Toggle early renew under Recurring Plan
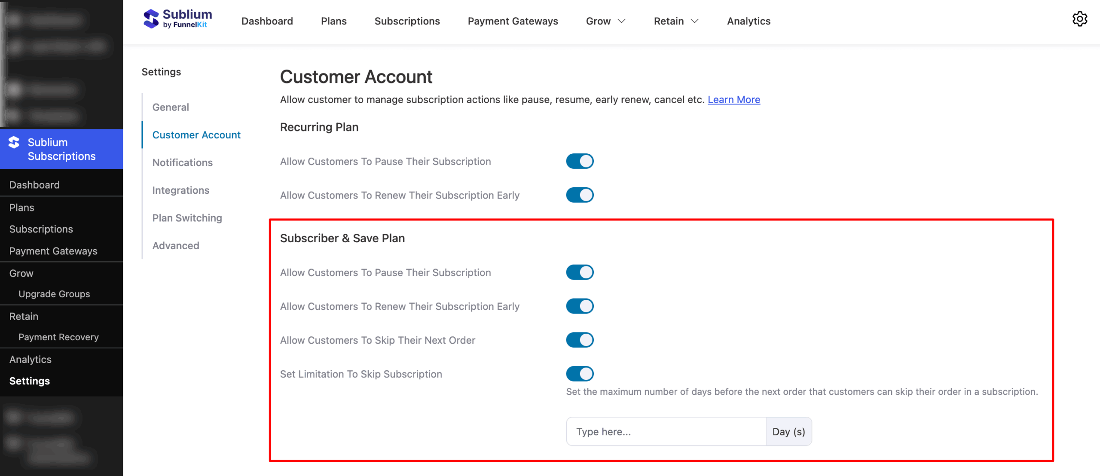 coord(580,195)
